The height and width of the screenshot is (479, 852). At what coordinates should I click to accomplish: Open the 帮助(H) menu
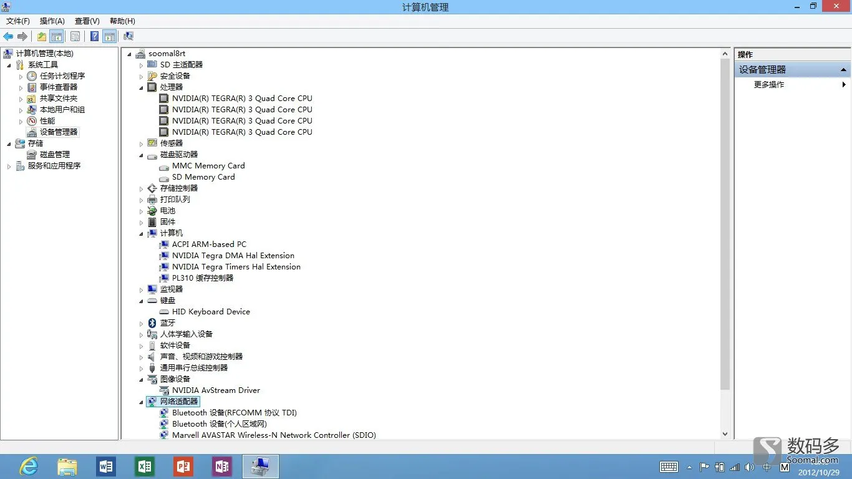[122, 21]
